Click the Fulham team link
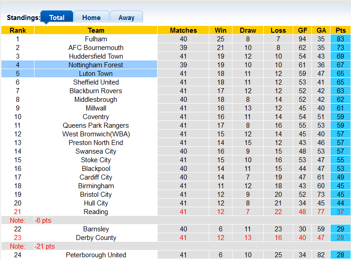Screen dimensions: 351x260 point(96,39)
